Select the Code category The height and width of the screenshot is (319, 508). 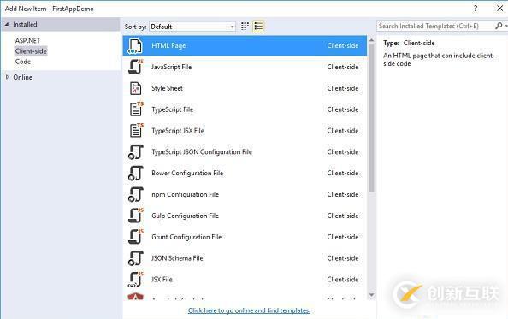pos(23,62)
